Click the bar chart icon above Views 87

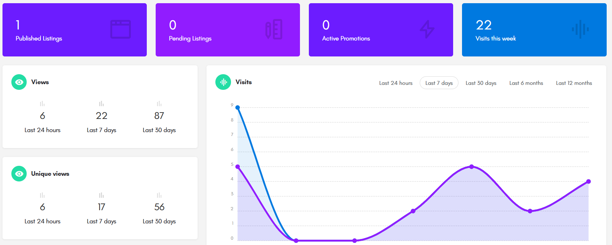click(x=159, y=104)
